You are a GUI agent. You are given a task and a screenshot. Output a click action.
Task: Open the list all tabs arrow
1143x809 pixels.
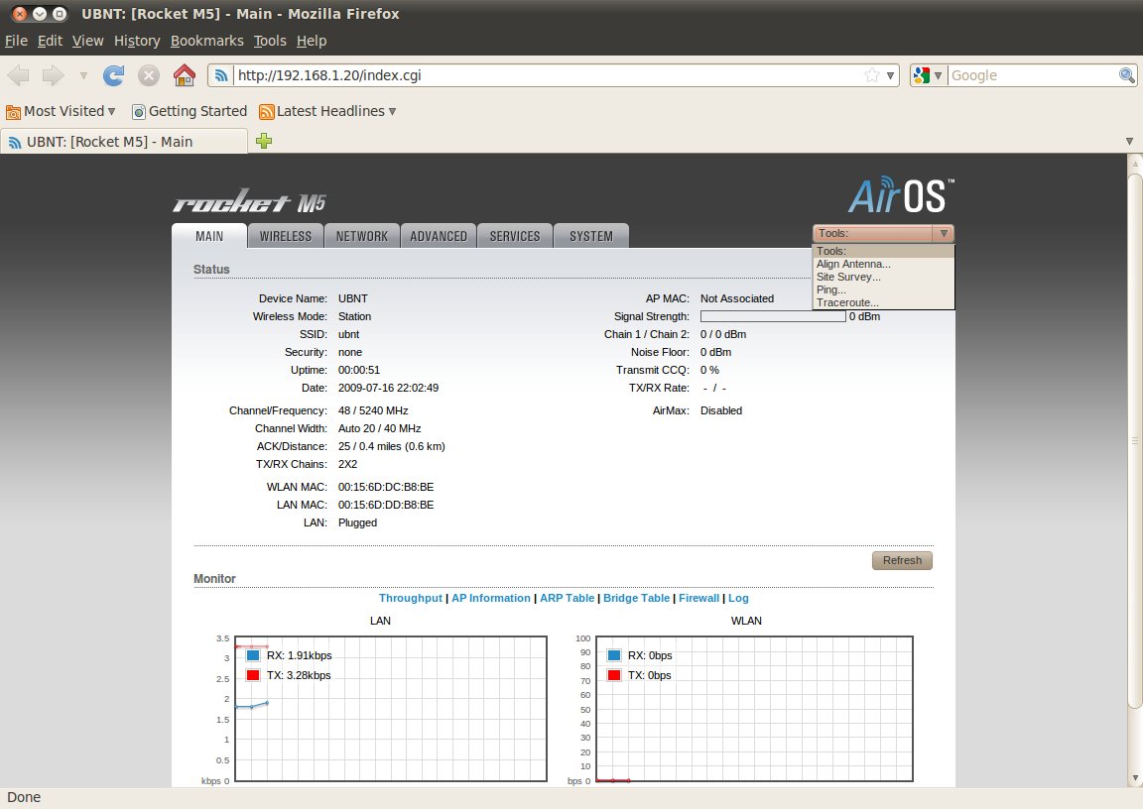tap(1129, 141)
